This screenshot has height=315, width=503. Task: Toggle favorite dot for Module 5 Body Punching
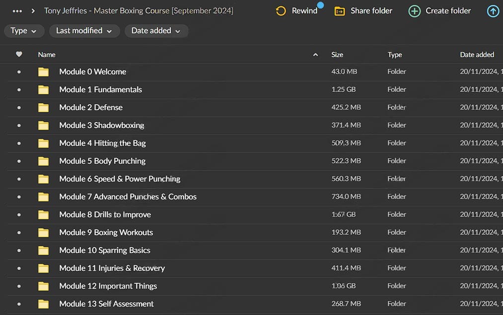[19, 161]
